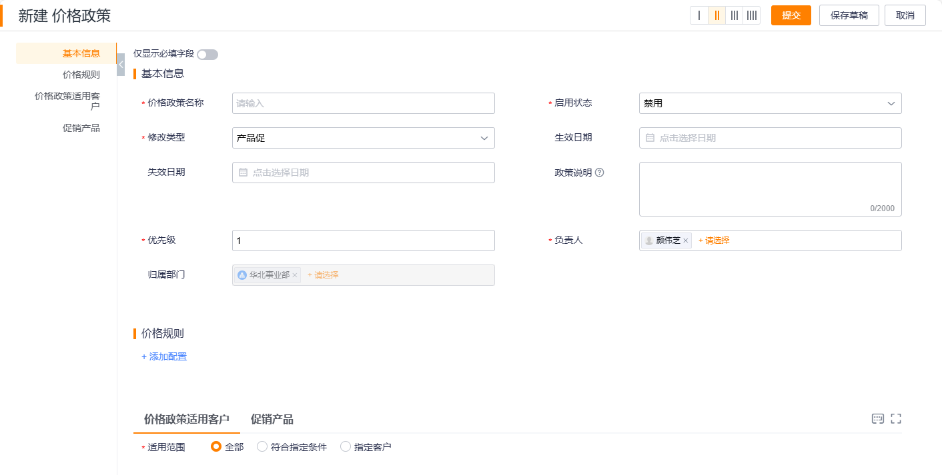The height and width of the screenshot is (475, 942).
Task: Collapse the left navigation sidebar
Action: (121, 65)
